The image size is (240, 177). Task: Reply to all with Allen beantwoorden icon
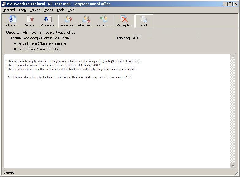click(86, 21)
